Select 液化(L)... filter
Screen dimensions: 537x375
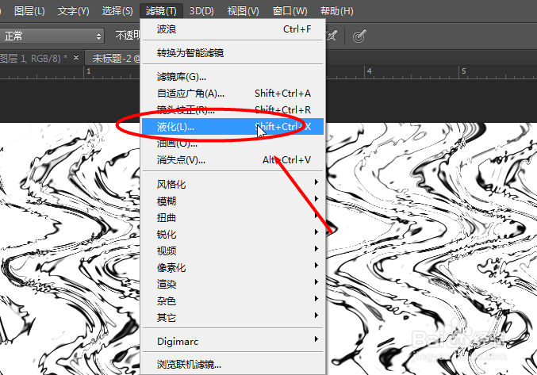point(233,127)
